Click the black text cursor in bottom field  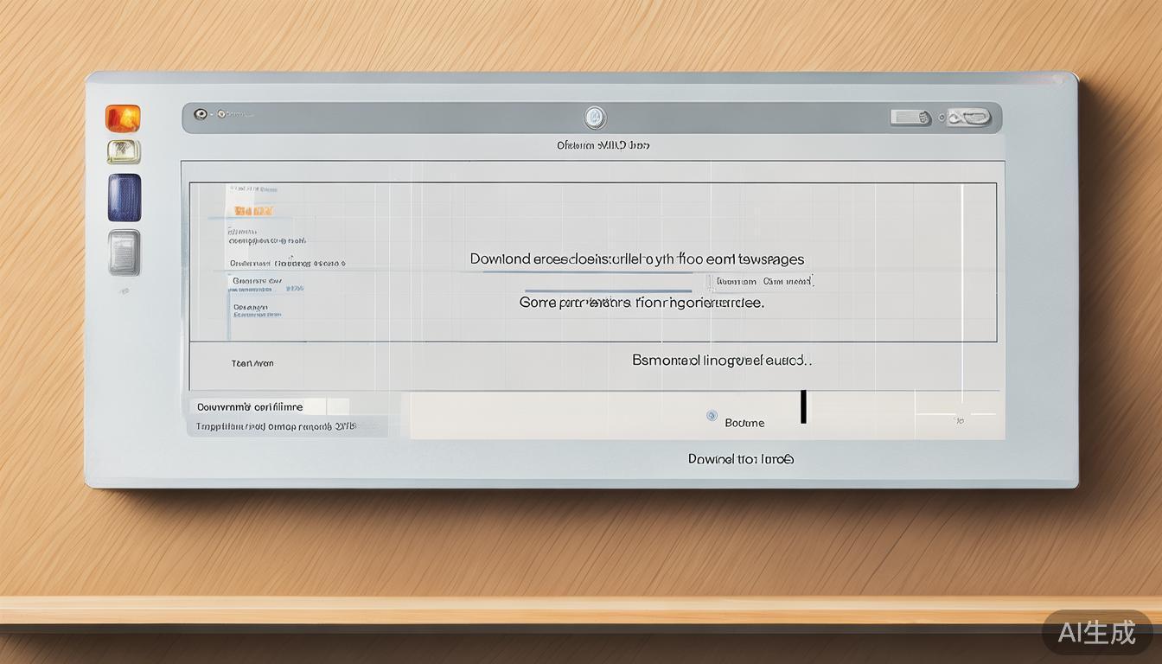(x=803, y=406)
